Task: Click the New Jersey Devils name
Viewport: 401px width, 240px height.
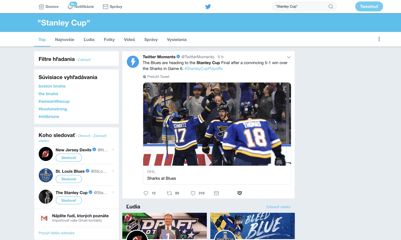Action: [x=73, y=150]
